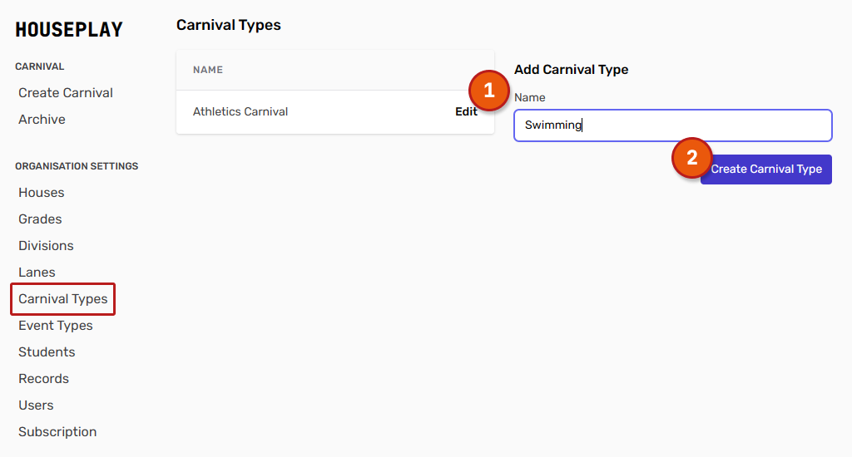Go to Event Types

(56, 326)
